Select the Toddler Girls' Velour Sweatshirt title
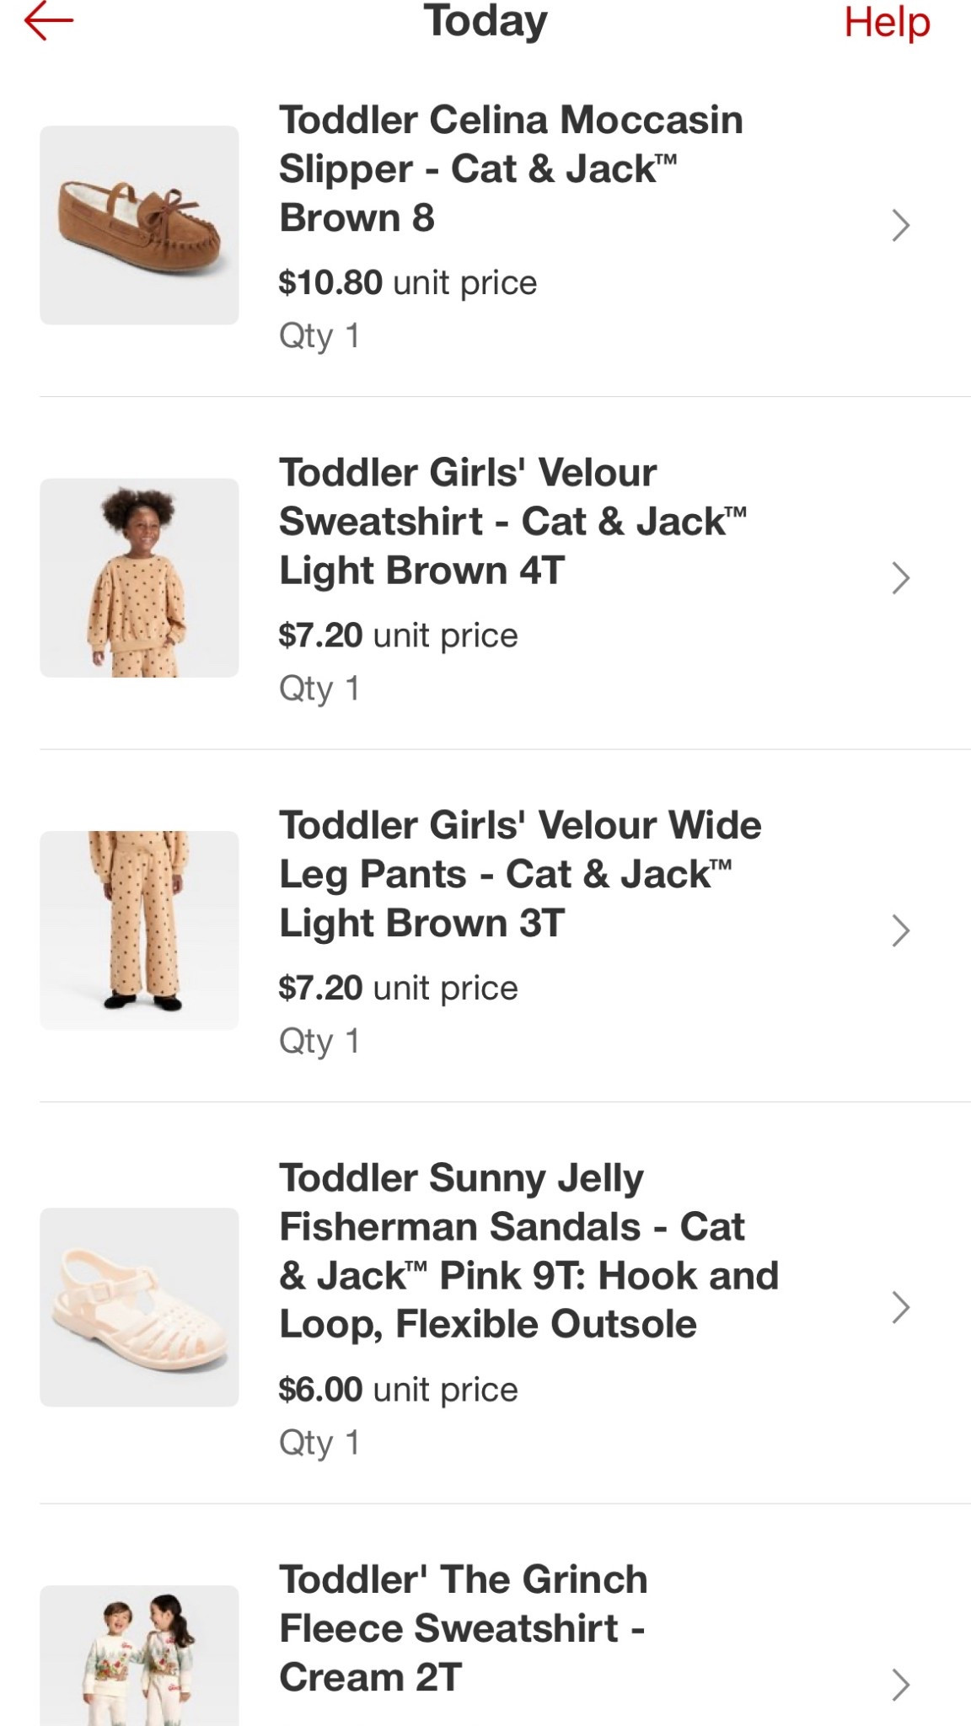Image resolution: width=971 pixels, height=1726 pixels. coord(512,521)
